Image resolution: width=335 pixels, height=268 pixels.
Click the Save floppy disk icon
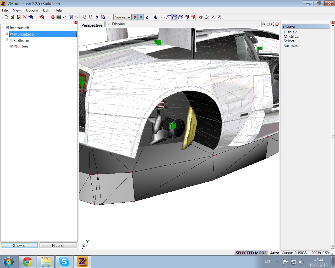(18, 17)
